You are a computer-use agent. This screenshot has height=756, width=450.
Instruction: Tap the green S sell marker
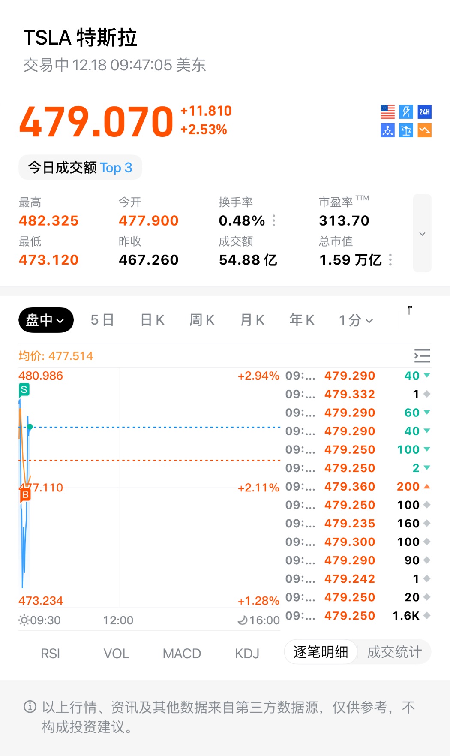(x=24, y=390)
